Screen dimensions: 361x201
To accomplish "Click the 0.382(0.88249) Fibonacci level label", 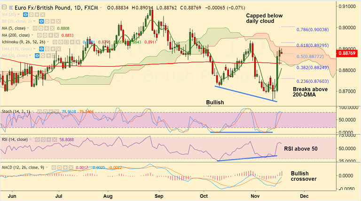I will pos(313,67).
